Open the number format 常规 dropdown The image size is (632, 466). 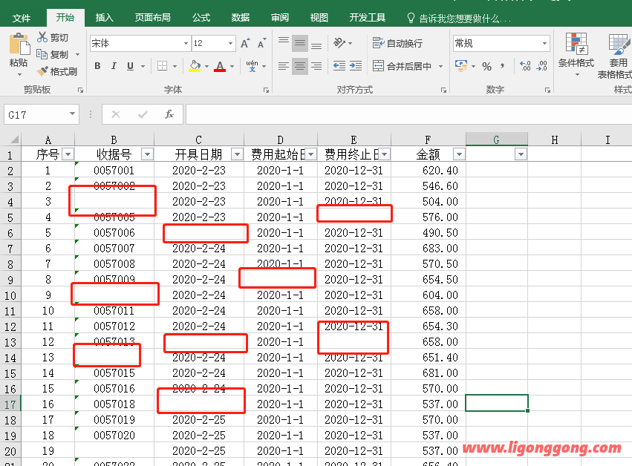pyautogui.click(x=544, y=44)
